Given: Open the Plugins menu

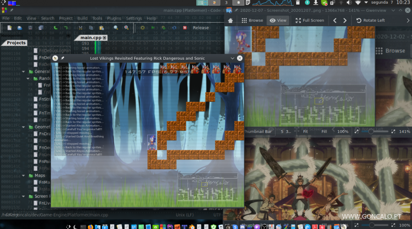Looking at the screenshot, I should (115, 18).
